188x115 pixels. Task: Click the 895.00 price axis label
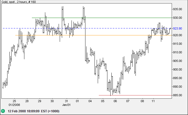click(178, 78)
